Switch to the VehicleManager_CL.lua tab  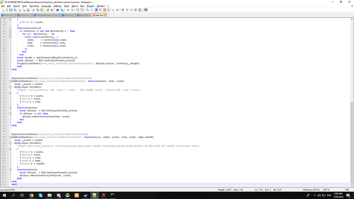(x=47, y=15)
